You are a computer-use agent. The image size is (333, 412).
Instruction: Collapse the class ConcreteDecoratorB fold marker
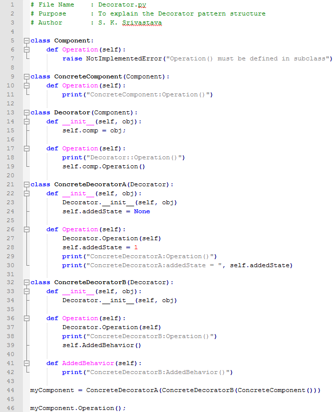coord(26,283)
